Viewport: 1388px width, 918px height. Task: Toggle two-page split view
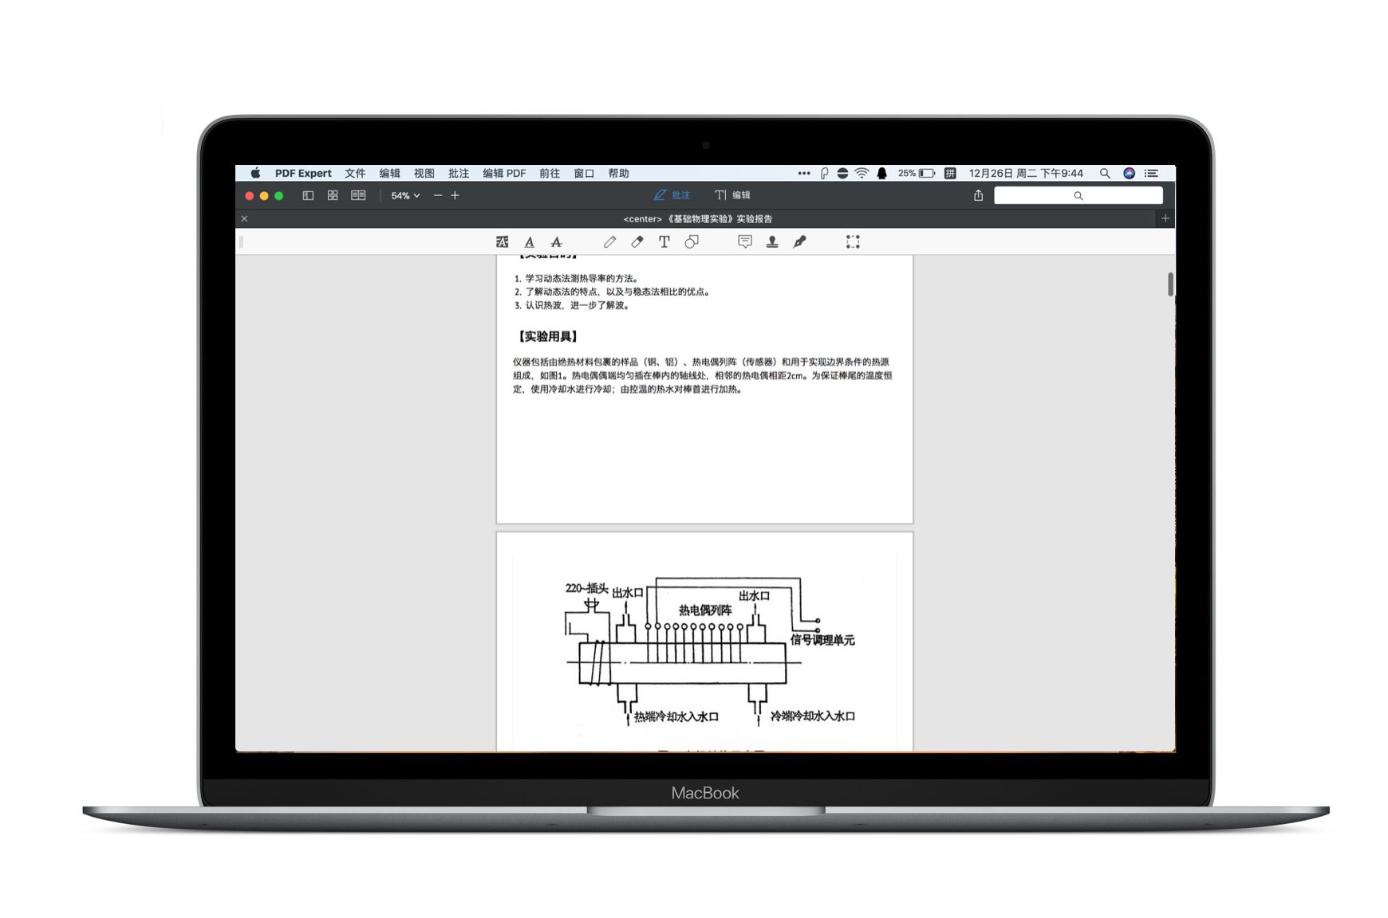coord(358,195)
